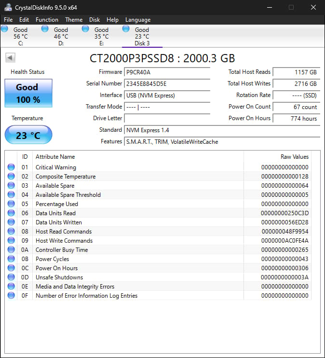Image resolution: width=325 pixels, height=358 pixels.
Task: Click status orb for Available Spare row
Action: click(x=11, y=185)
